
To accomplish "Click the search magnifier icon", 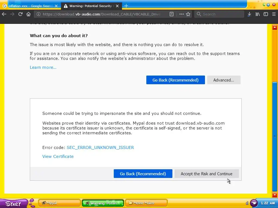I will point(199,14).
